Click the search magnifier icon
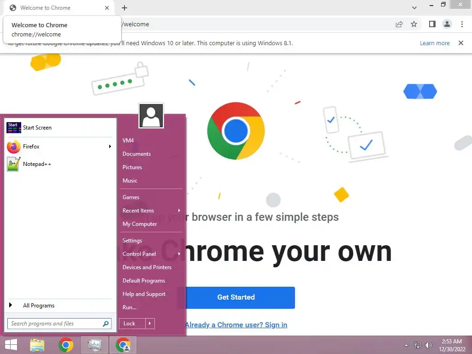This screenshot has width=472, height=354. 106,324
